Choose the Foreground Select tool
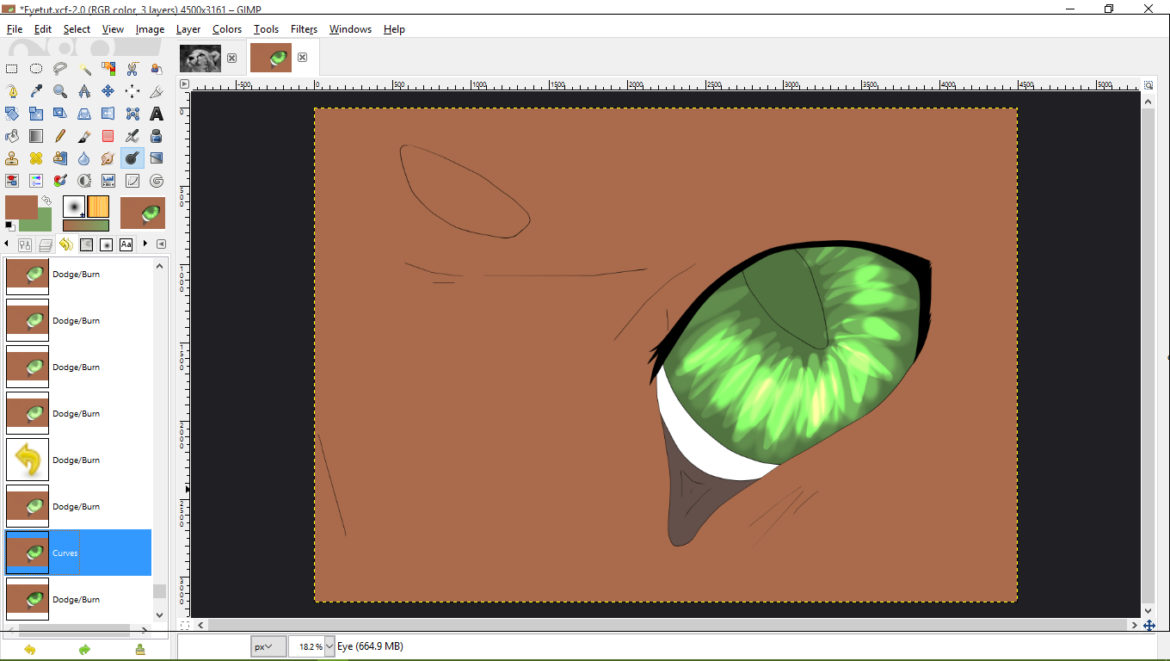Image resolution: width=1170 pixels, height=661 pixels. click(x=157, y=69)
